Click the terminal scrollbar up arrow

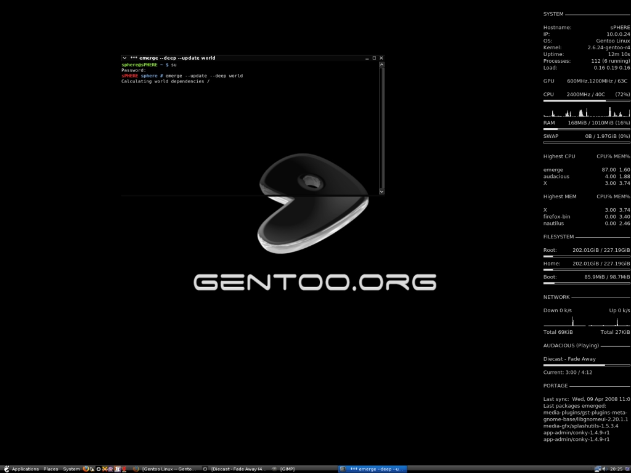381,64
